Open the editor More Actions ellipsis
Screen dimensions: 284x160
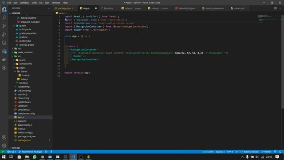point(280,8)
